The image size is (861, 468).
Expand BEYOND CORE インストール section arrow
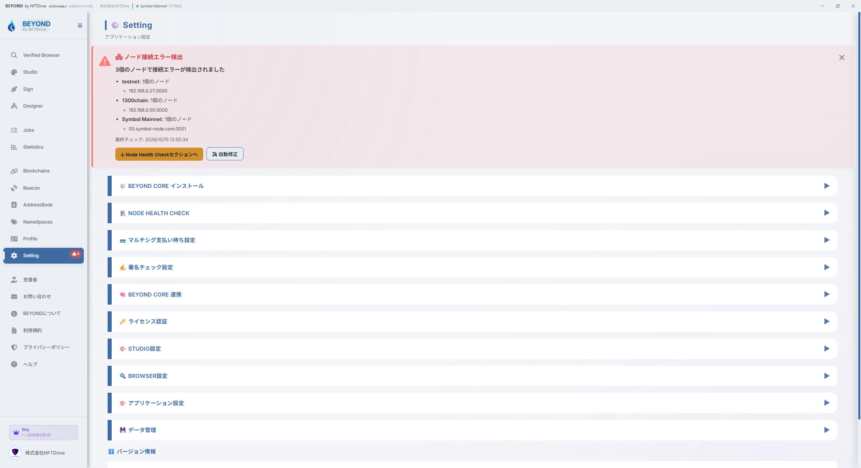(x=827, y=186)
